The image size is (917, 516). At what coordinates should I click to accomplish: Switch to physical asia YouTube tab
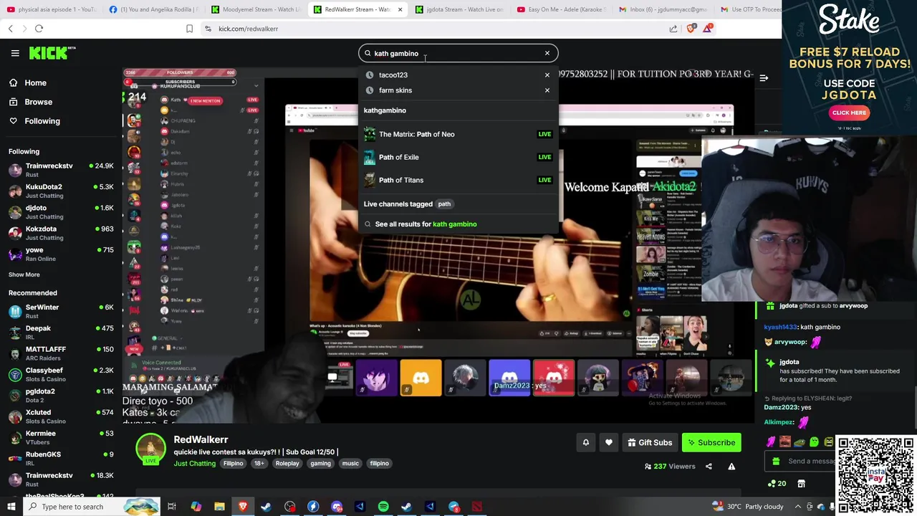point(52,9)
